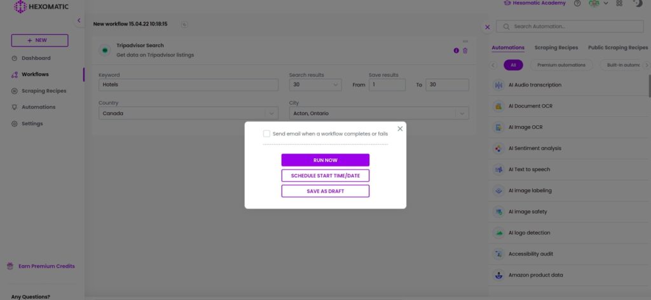Switch to Scraping Recipes tab
The height and width of the screenshot is (300, 651).
[556, 48]
